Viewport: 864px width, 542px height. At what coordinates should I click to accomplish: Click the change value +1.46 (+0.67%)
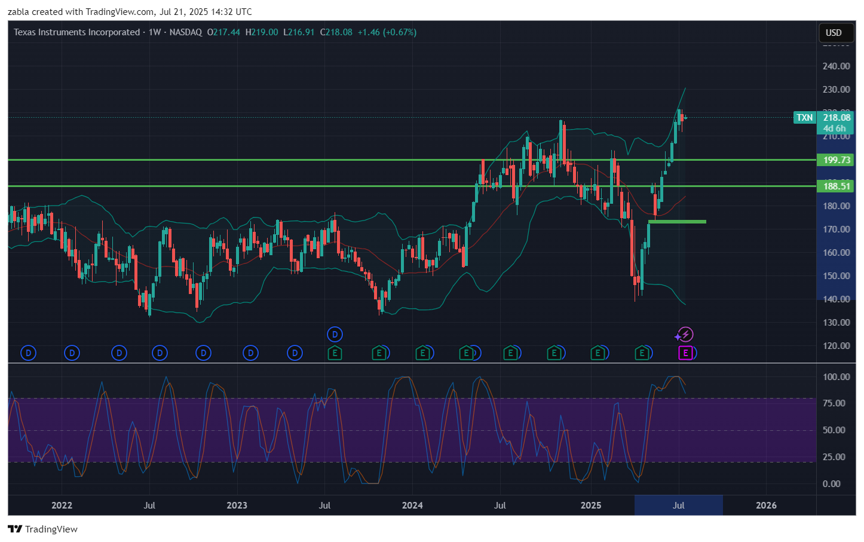pos(387,32)
